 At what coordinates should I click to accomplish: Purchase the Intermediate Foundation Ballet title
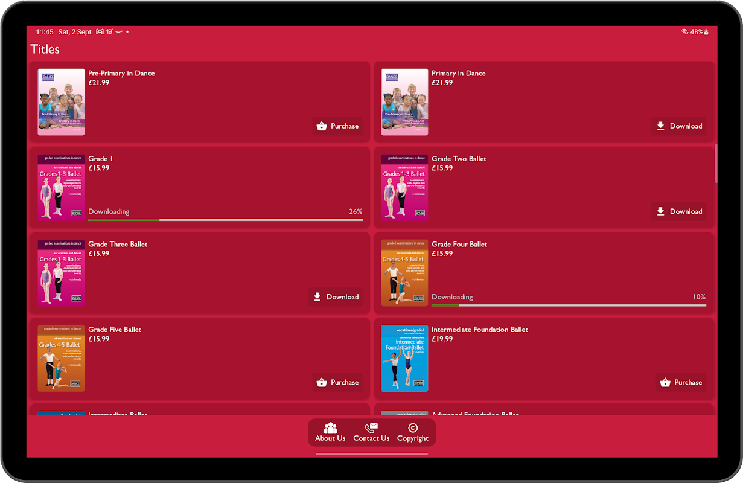click(681, 382)
